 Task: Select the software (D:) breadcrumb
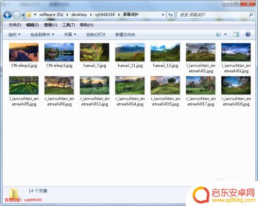point(51,14)
